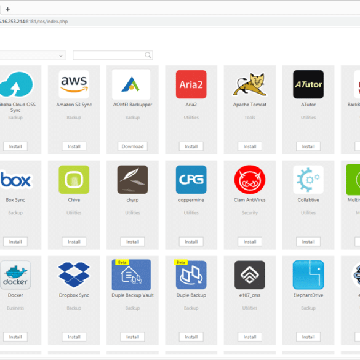360x360 pixels.
Task: Select the Collabtive gear icon
Action: (308, 180)
